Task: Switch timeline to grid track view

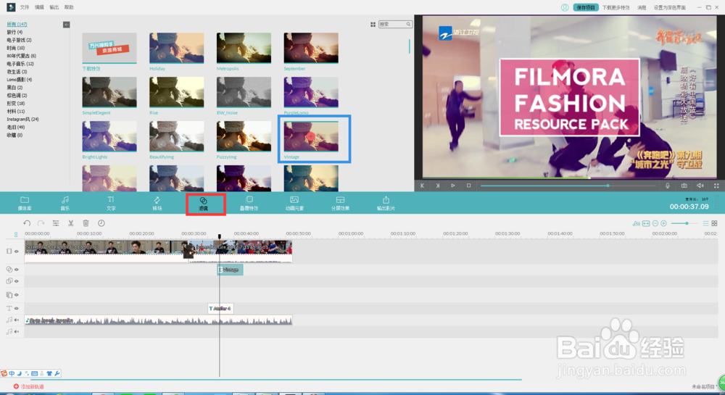Action: pyautogui.click(x=714, y=224)
